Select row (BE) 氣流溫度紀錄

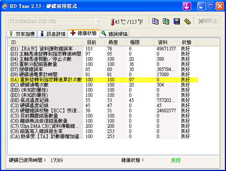point(104,100)
